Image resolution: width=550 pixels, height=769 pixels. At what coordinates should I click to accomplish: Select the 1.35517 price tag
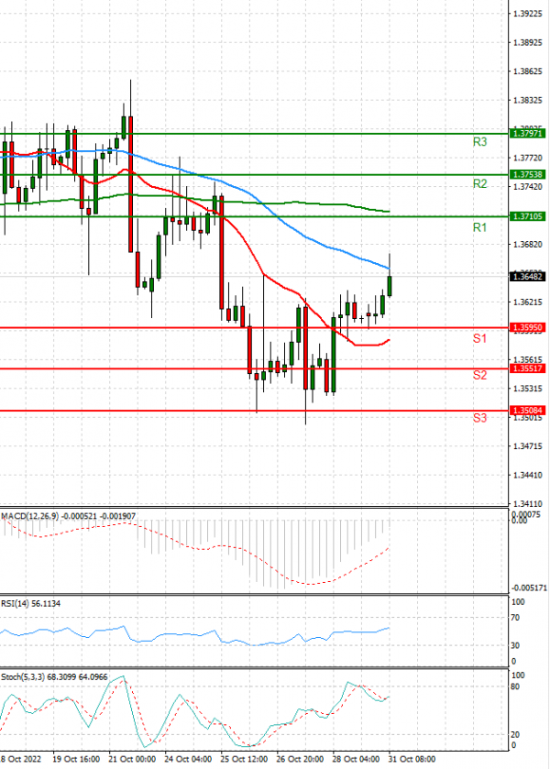[527, 368]
